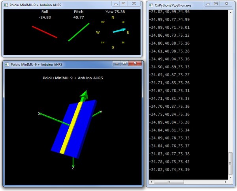Click the vertical scrollbar thumb in the console

(x=230, y=163)
